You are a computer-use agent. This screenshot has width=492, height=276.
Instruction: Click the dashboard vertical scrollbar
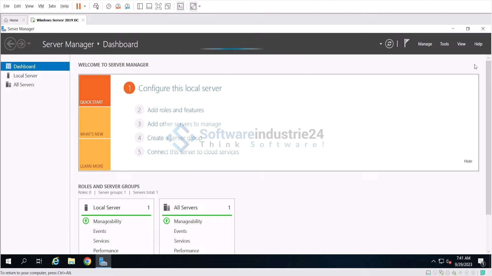(488, 138)
